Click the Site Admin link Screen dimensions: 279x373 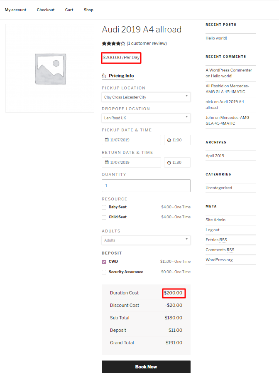point(215,220)
